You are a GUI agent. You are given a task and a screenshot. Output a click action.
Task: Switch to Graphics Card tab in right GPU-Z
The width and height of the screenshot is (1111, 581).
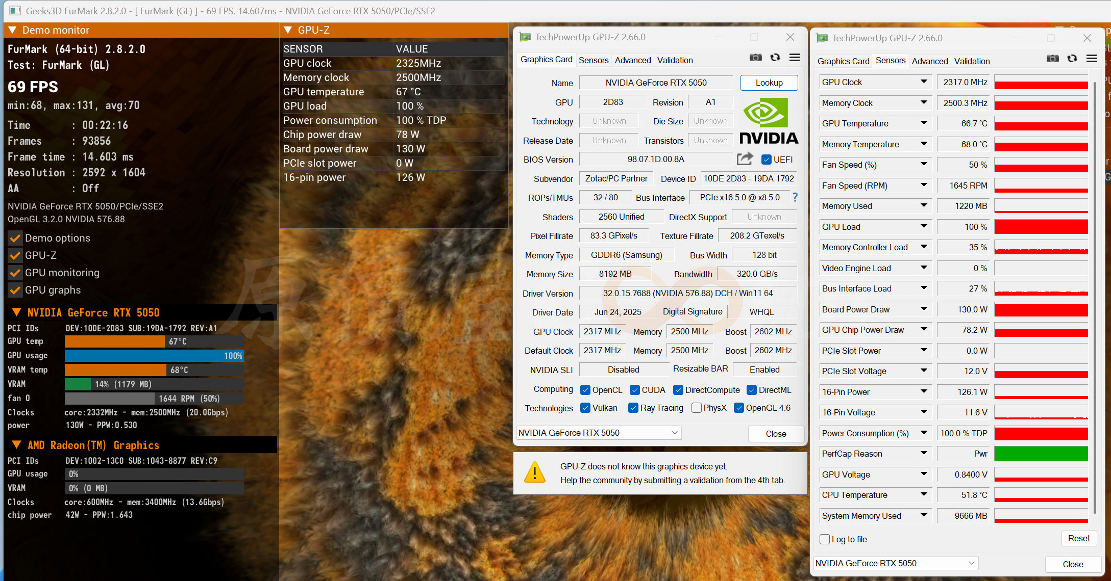pyautogui.click(x=843, y=61)
